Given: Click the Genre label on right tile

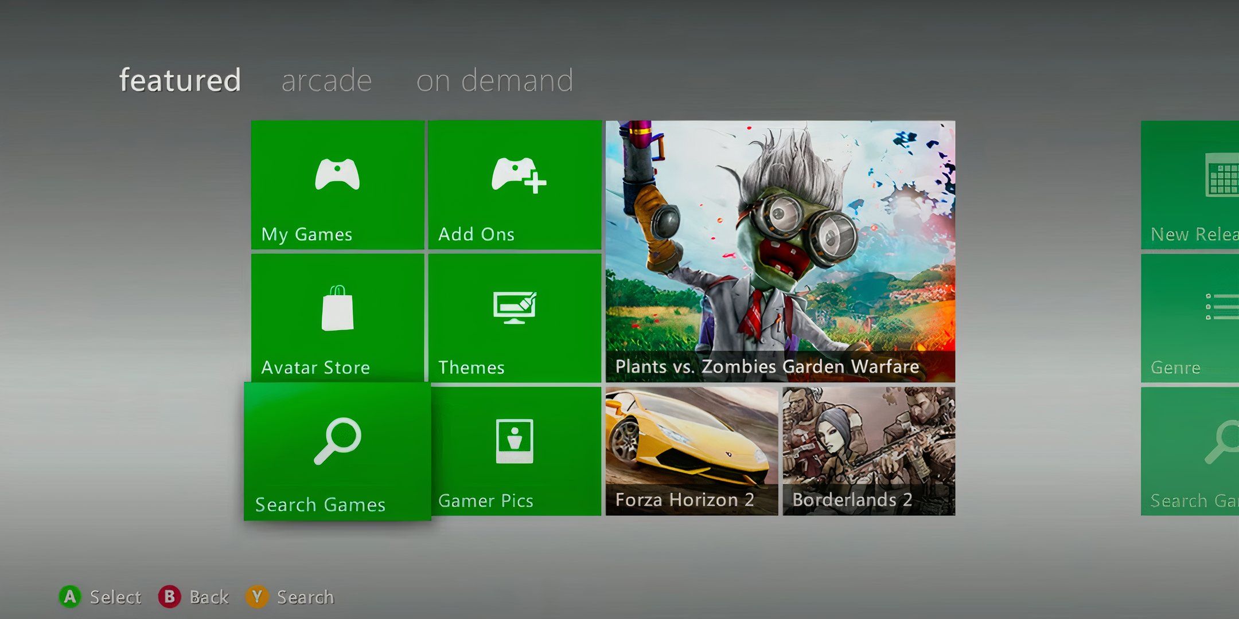Looking at the screenshot, I should (x=1175, y=367).
